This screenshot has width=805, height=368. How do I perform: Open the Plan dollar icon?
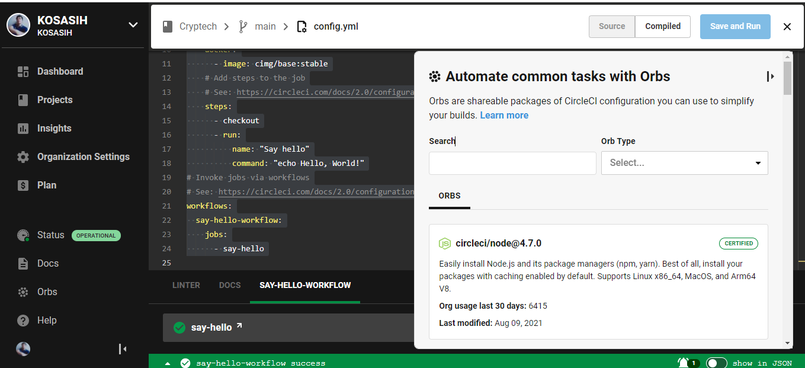pyautogui.click(x=23, y=185)
